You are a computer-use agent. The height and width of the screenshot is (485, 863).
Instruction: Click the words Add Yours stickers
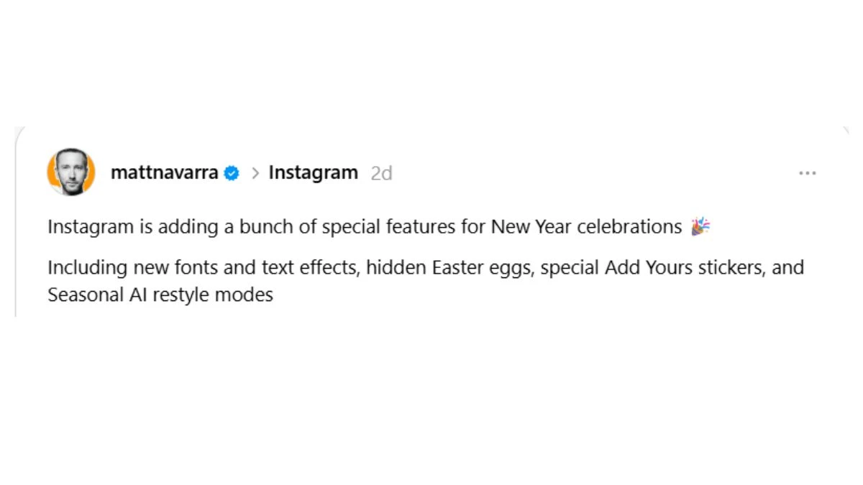coord(685,267)
